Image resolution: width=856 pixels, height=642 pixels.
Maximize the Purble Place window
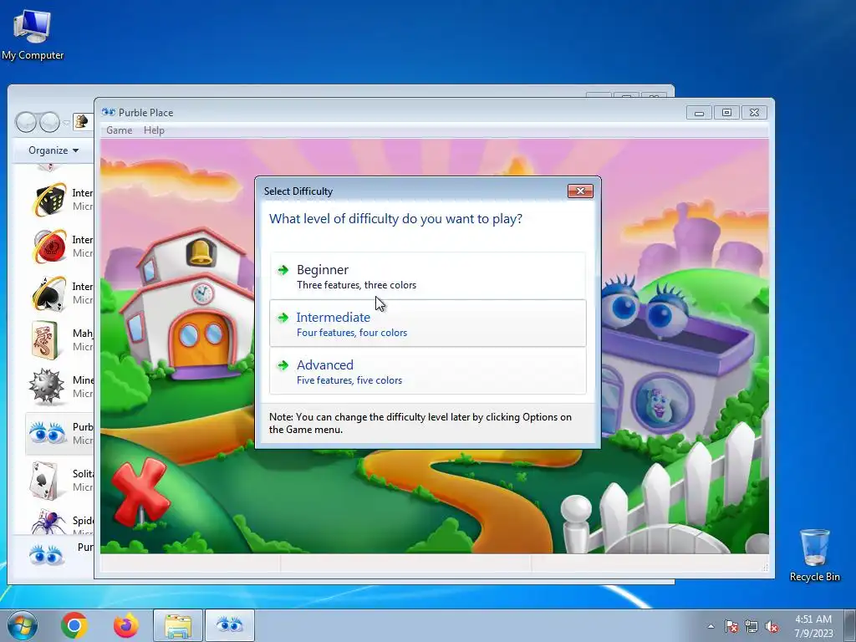tap(726, 113)
